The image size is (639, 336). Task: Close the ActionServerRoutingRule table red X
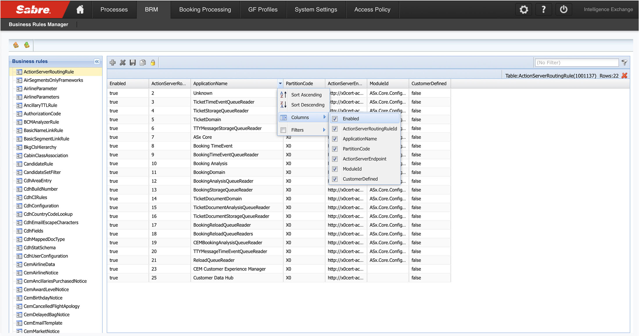[x=624, y=76]
